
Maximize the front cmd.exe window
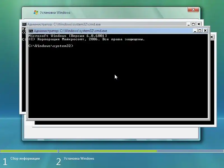click(200, 31)
